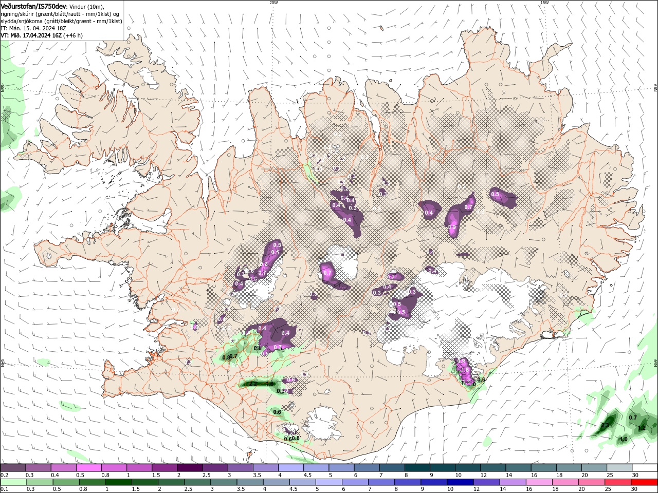Select the 16 swatch in the upper snow scale

(x=543, y=468)
